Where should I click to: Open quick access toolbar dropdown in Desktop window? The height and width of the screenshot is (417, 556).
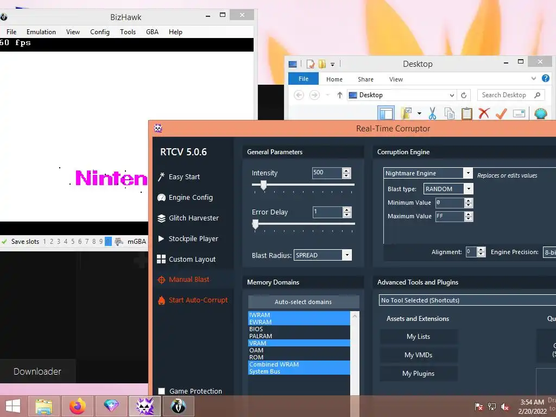point(333,64)
